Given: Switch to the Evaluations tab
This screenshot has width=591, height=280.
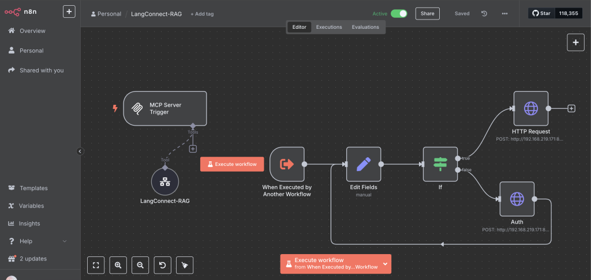Looking at the screenshot, I should click(365, 27).
